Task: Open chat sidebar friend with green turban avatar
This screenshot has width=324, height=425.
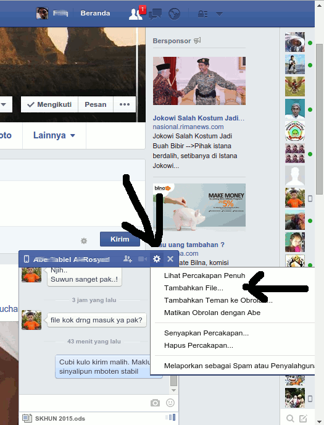Action: pyautogui.click(x=295, y=109)
